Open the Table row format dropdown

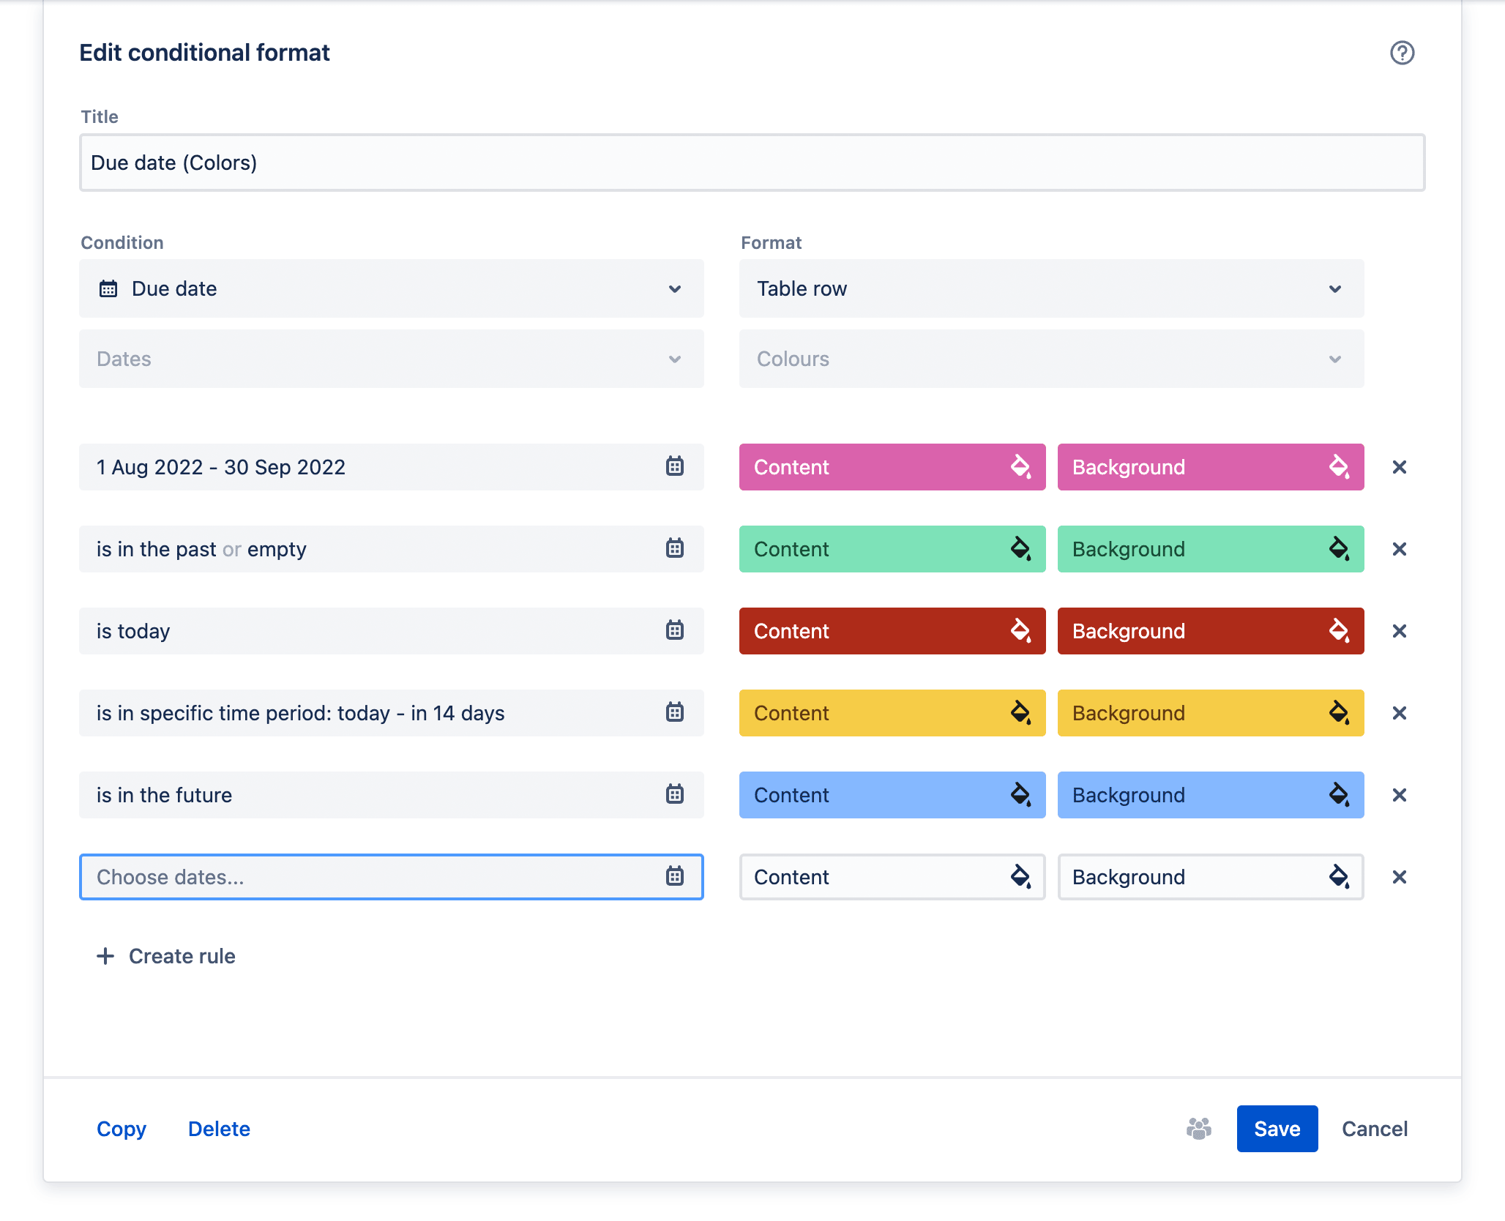(1051, 288)
